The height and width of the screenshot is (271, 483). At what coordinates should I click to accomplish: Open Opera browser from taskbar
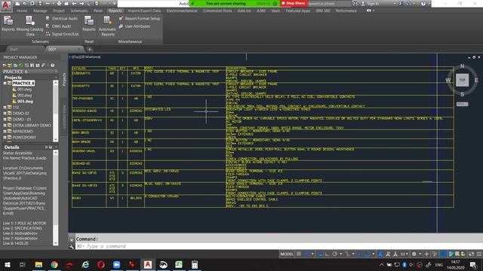[101, 264]
